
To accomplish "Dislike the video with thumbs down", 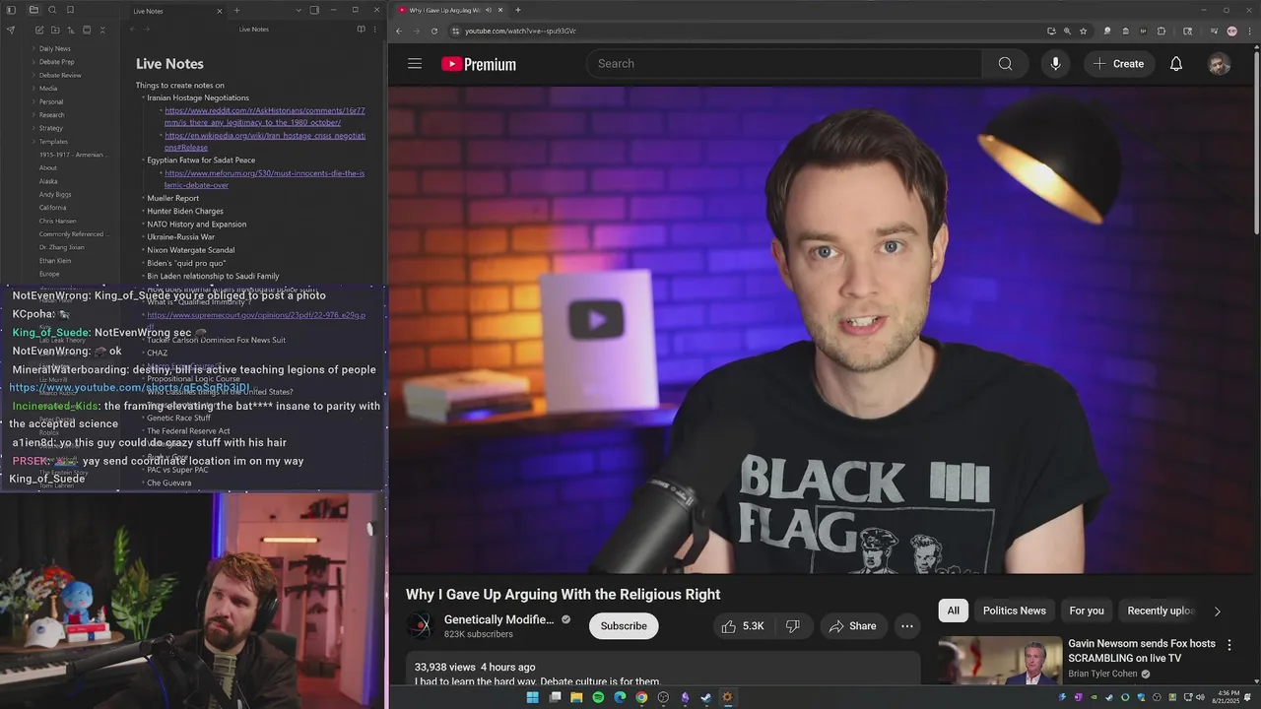I will click(x=792, y=626).
